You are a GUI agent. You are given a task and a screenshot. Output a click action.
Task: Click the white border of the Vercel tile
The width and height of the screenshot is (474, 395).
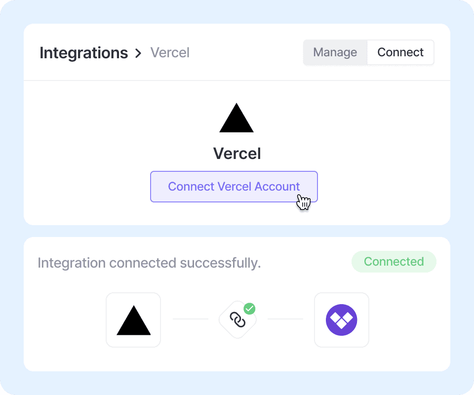tap(107, 320)
